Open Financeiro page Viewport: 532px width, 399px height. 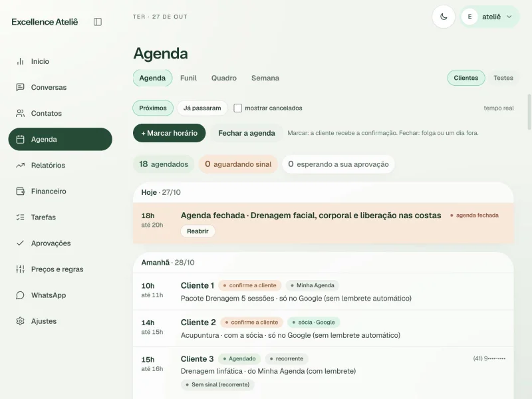[x=60, y=192]
